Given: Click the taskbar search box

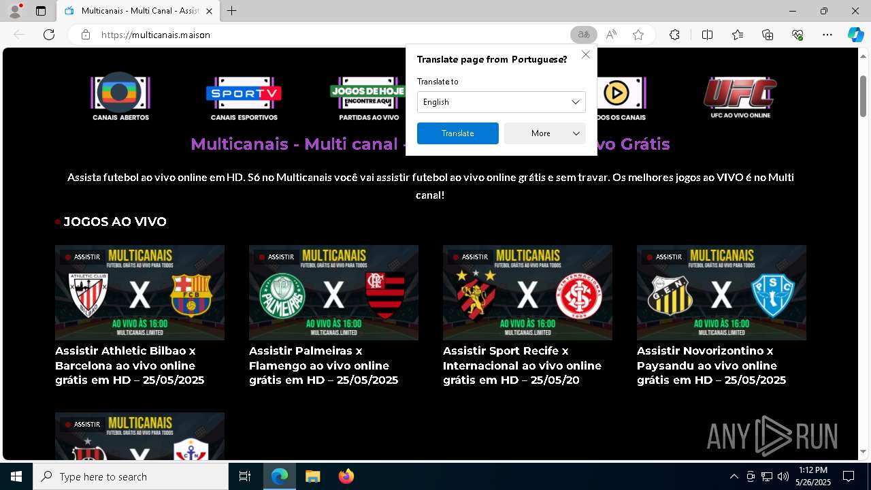Looking at the screenshot, I should pyautogui.click(x=131, y=476).
